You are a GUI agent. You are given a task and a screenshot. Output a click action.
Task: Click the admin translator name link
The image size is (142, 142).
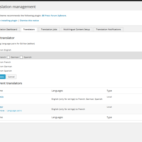(x=2, y=97)
